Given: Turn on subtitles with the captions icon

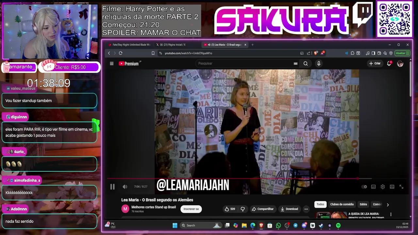Looking at the screenshot, I should (373, 187).
